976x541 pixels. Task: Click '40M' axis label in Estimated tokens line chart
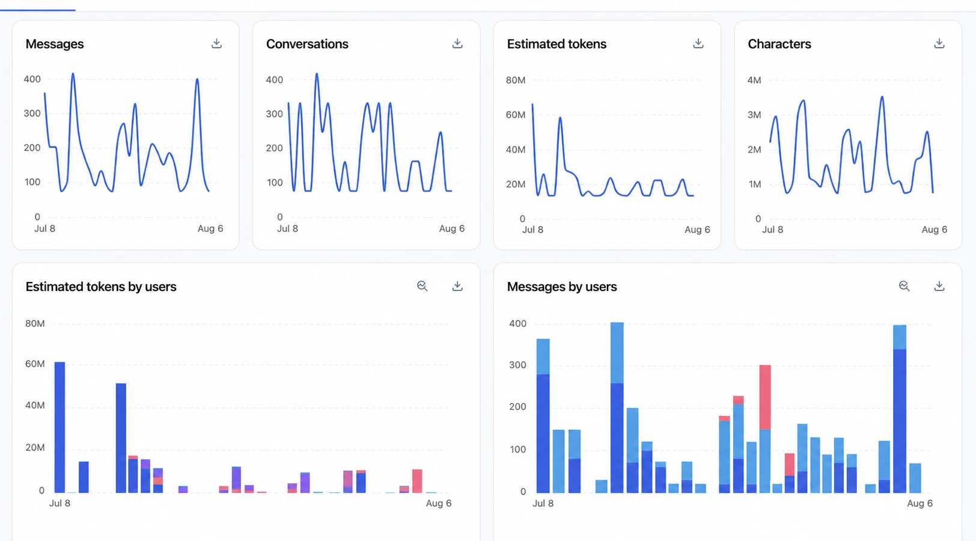click(516, 150)
